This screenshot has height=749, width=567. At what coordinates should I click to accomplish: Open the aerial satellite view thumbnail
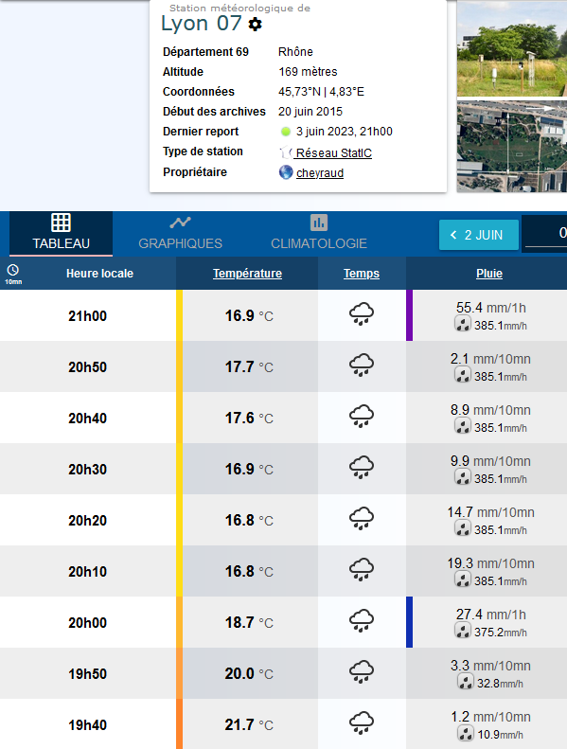(512, 146)
